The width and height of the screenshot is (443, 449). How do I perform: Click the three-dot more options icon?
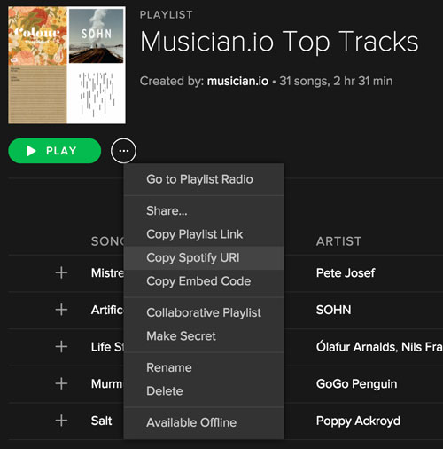click(x=123, y=151)
